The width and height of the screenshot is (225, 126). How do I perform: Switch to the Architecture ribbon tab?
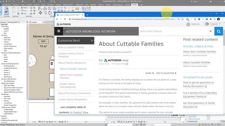7,5
